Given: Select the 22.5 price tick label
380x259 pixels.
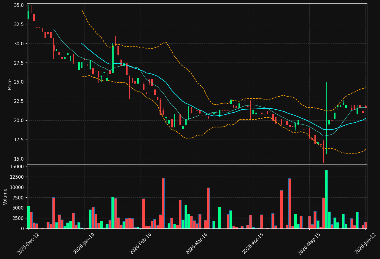Looking at the screenshot, I should pyautogui.click(x=19, y=101).
